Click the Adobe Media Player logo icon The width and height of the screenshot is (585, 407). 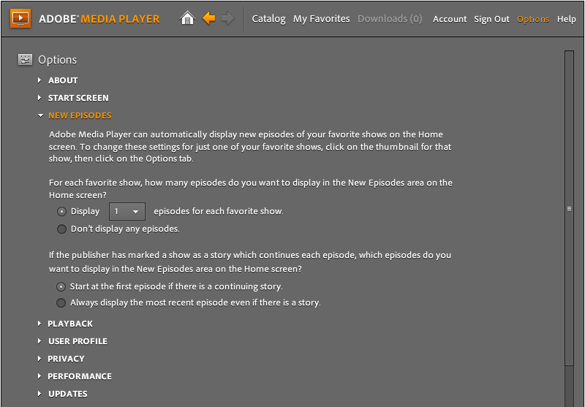click(20, 18)
